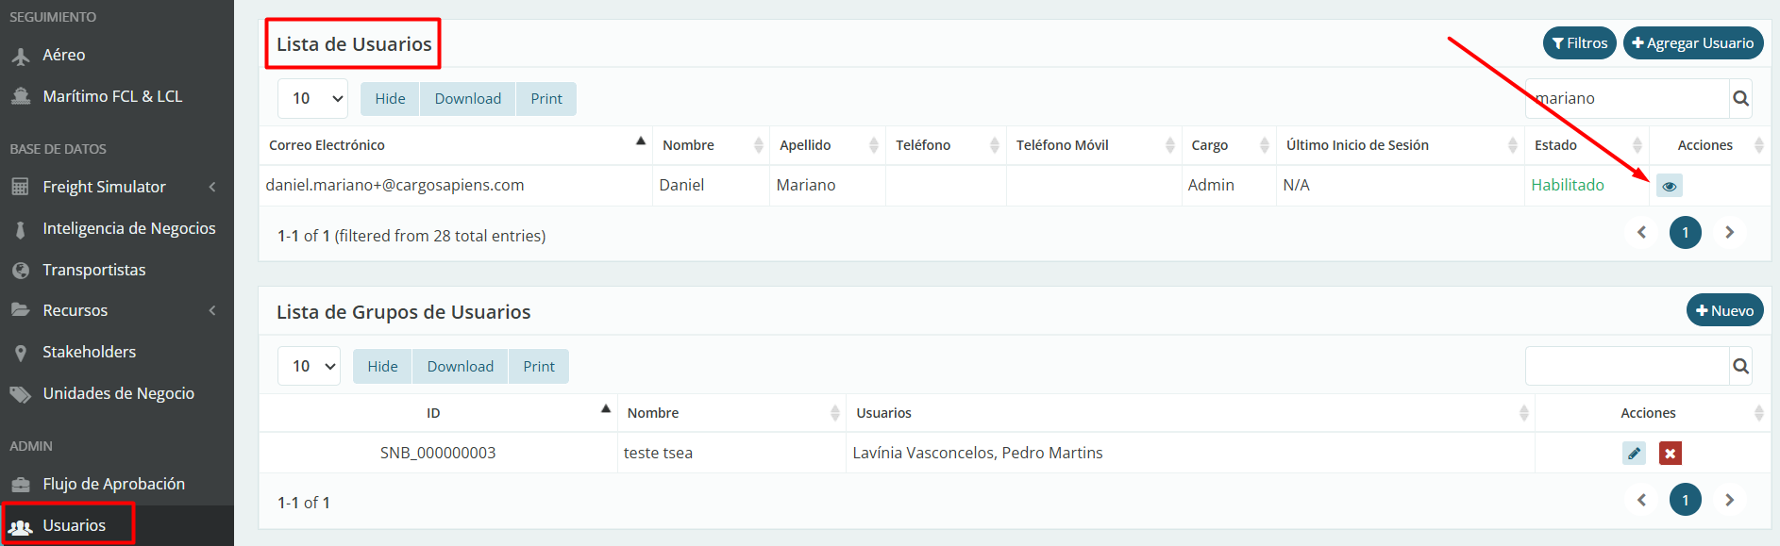The image size is (1780, 546).
Task: Click the pencil edit icon for teste tsea
Action: click(x=1634, y=454)
